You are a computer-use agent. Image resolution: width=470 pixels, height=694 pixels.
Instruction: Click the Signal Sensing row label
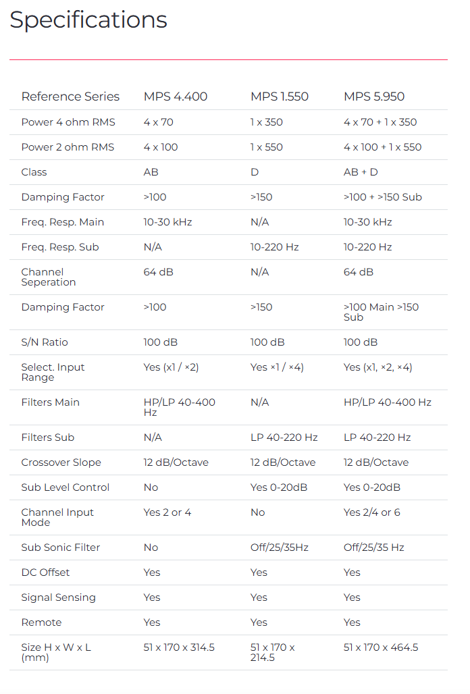(58, 597)
